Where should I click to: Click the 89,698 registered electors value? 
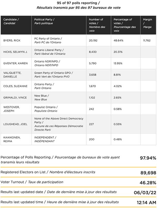tap(148, 173)
